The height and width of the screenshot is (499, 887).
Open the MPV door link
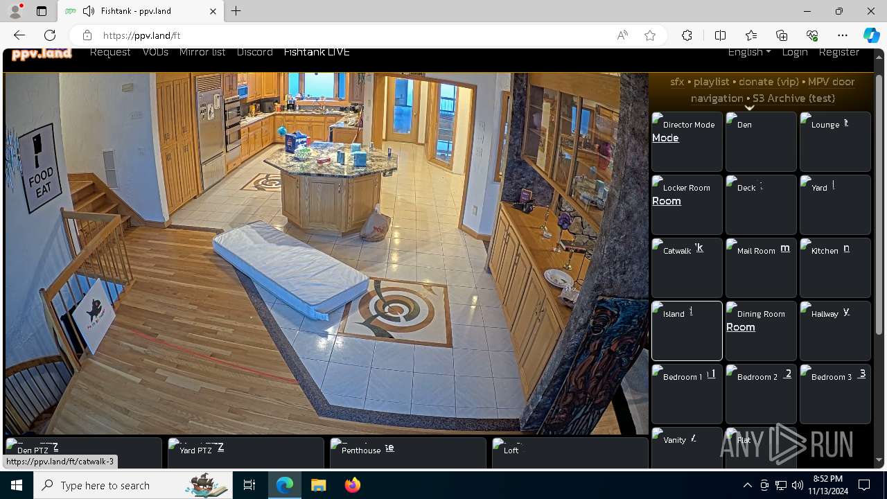click(x=832, y=82)
